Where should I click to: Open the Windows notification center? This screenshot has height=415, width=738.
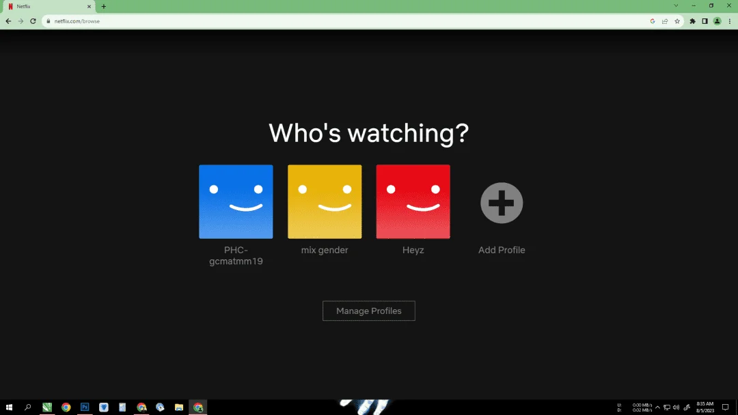tap(725, 407)
